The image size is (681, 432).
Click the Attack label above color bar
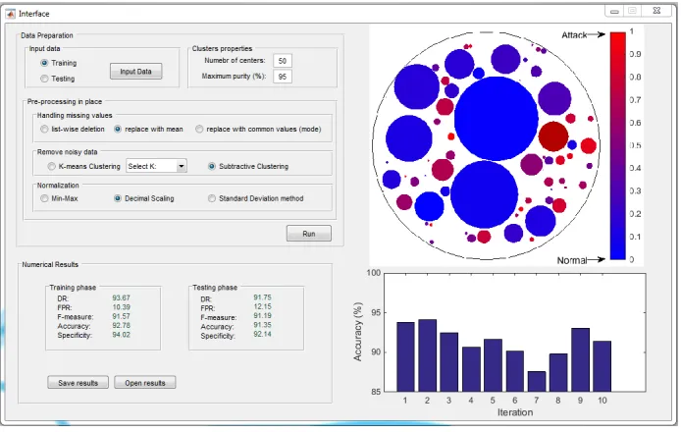click(574, 34)
